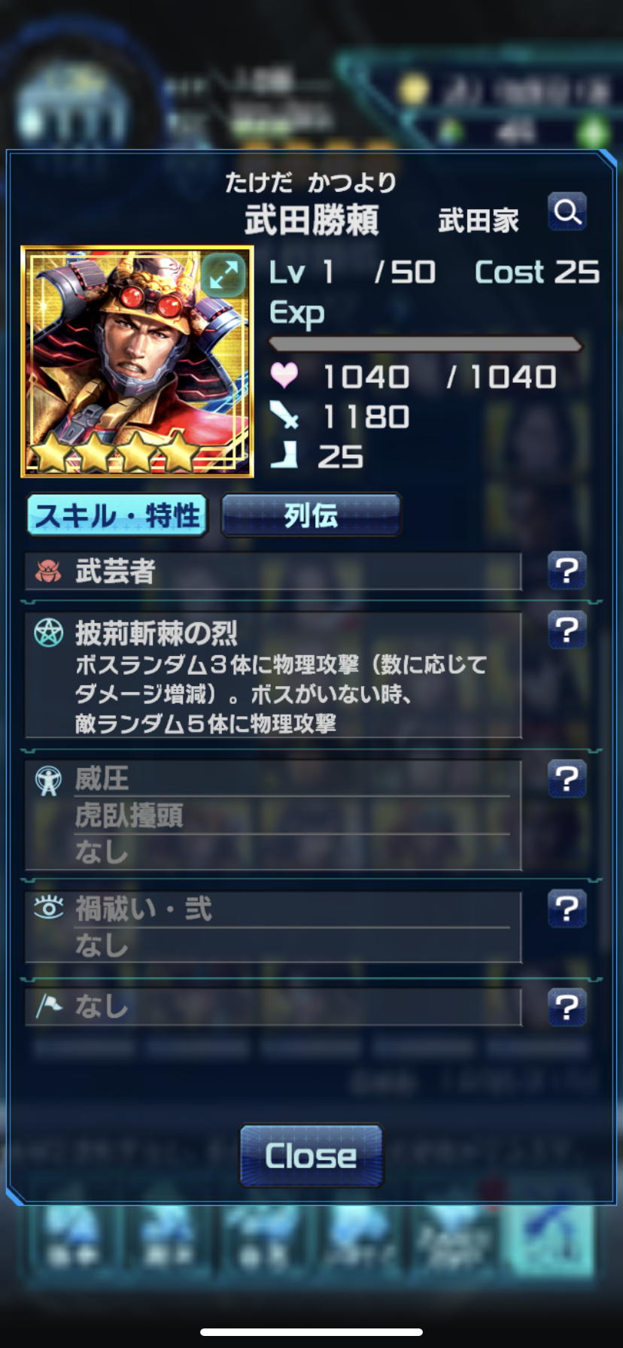Expand the character portrait with arrows icon
Viewport: 623px width, 1348px height.
[x=223, y=275]
